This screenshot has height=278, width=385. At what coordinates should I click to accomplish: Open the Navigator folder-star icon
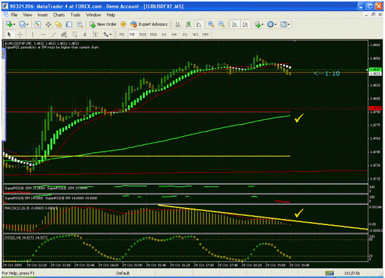59,24
